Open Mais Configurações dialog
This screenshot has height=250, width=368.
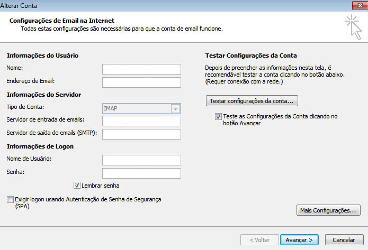[328, 210]
